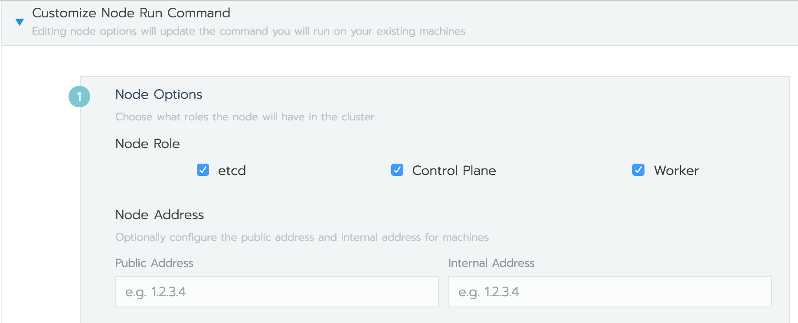Click the Node Address heading

click(160, 215)
